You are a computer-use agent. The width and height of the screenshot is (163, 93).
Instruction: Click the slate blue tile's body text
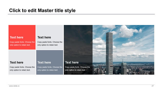(x=50, y=69)
